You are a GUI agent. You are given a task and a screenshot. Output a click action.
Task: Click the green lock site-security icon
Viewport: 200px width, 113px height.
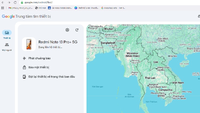pos(22,2)
